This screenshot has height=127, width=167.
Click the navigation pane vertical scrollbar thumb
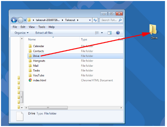coord(22,97)
